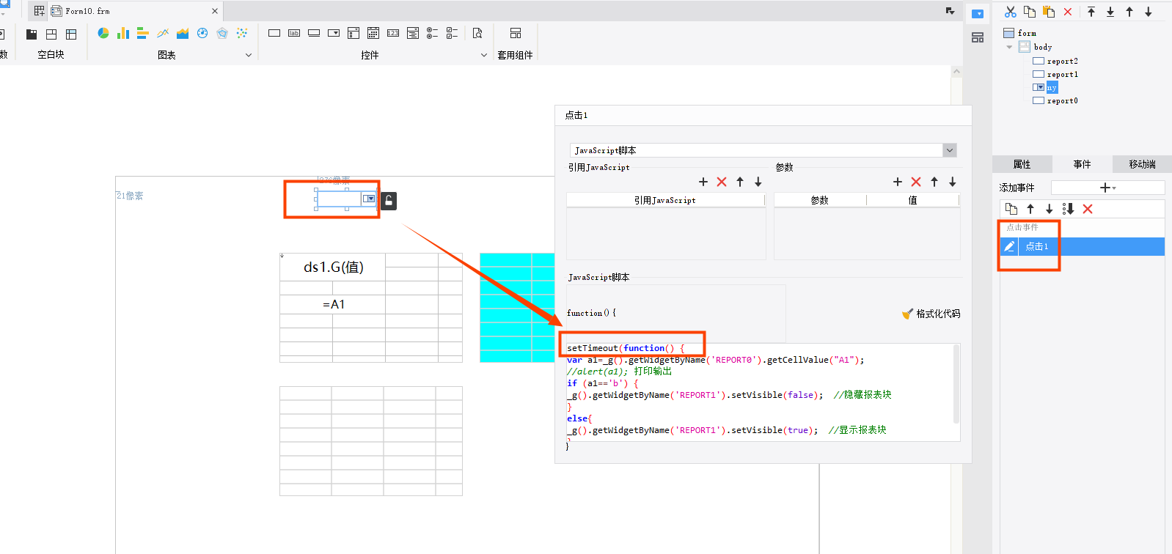Move widget down one layer

pos(1149,12)
